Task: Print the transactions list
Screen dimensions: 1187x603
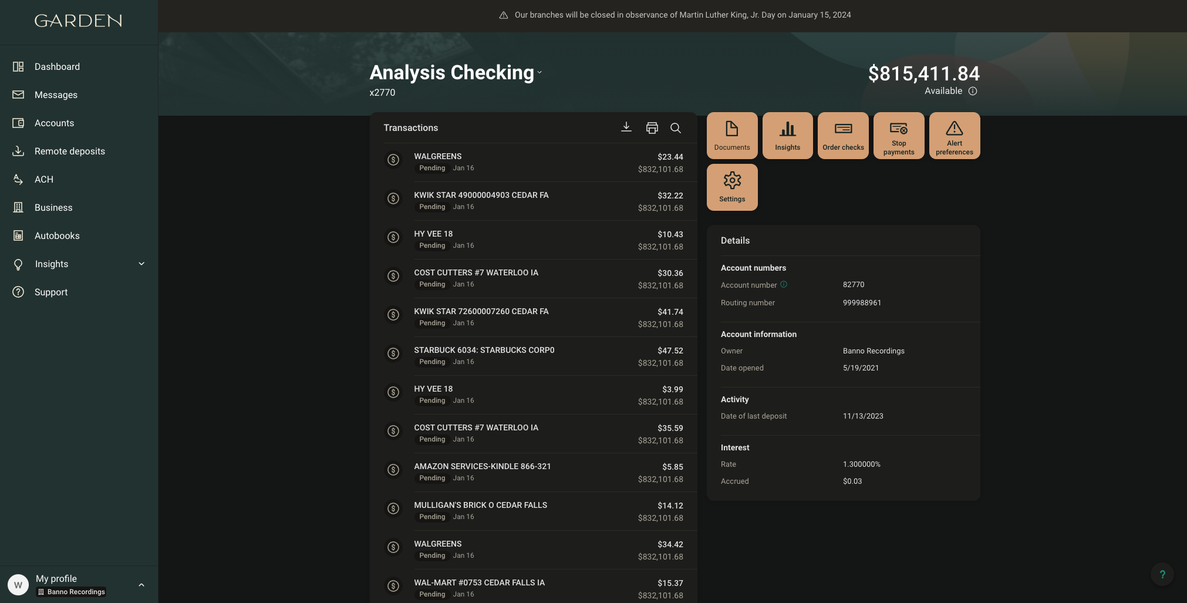Action: pyautogui.click(x=652, y=127)
